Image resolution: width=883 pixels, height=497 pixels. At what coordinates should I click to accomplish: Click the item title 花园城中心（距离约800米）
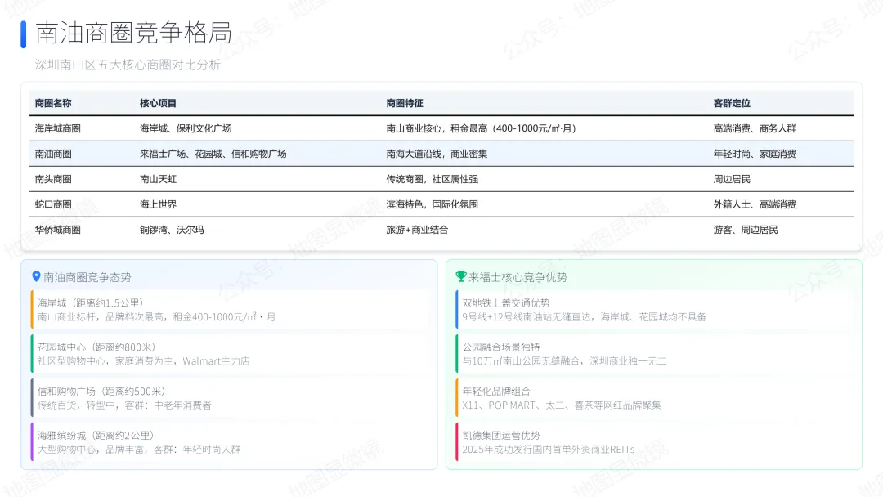(99, 347)
